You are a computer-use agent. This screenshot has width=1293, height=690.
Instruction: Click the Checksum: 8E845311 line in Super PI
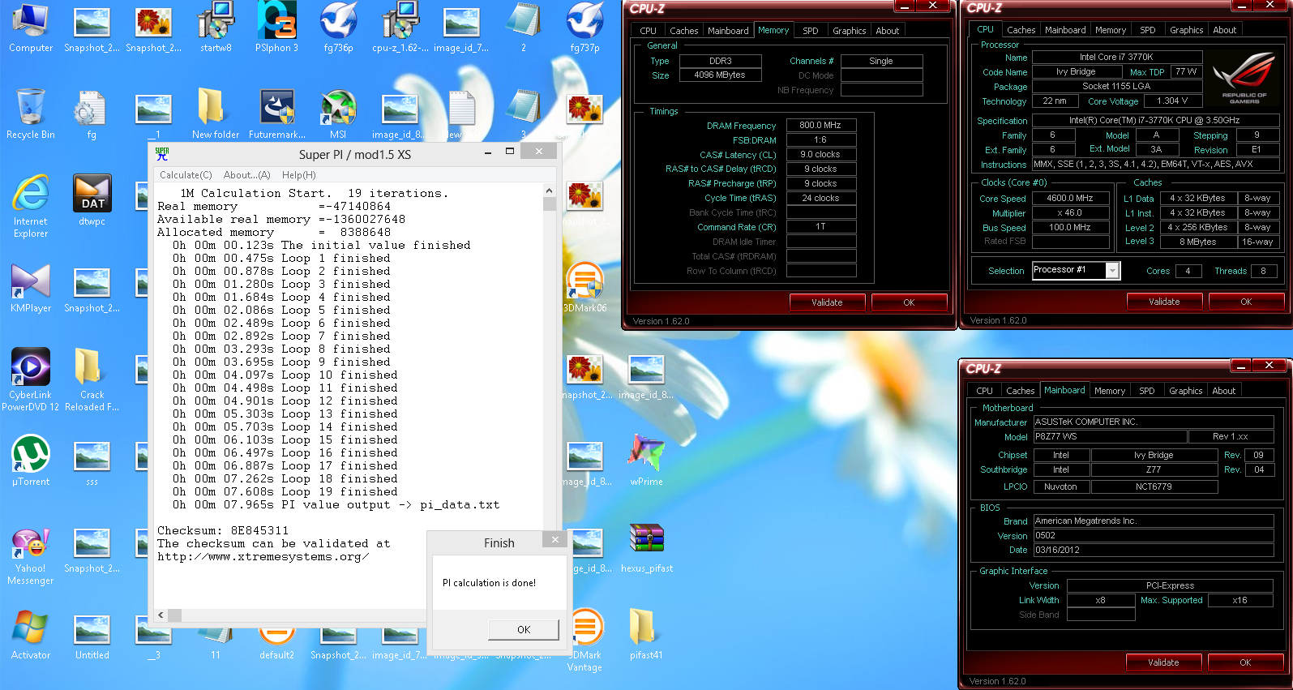[223, 530]
